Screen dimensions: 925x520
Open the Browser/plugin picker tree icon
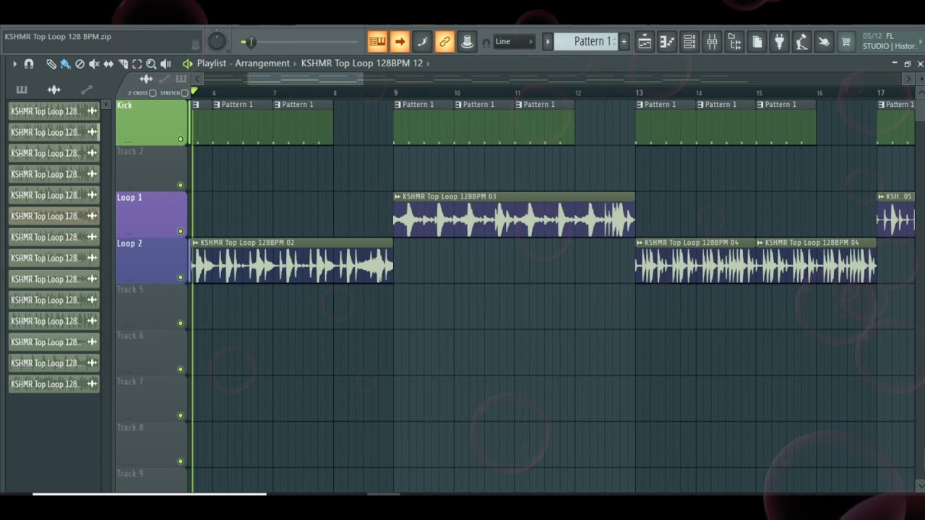tap(734, 42)
